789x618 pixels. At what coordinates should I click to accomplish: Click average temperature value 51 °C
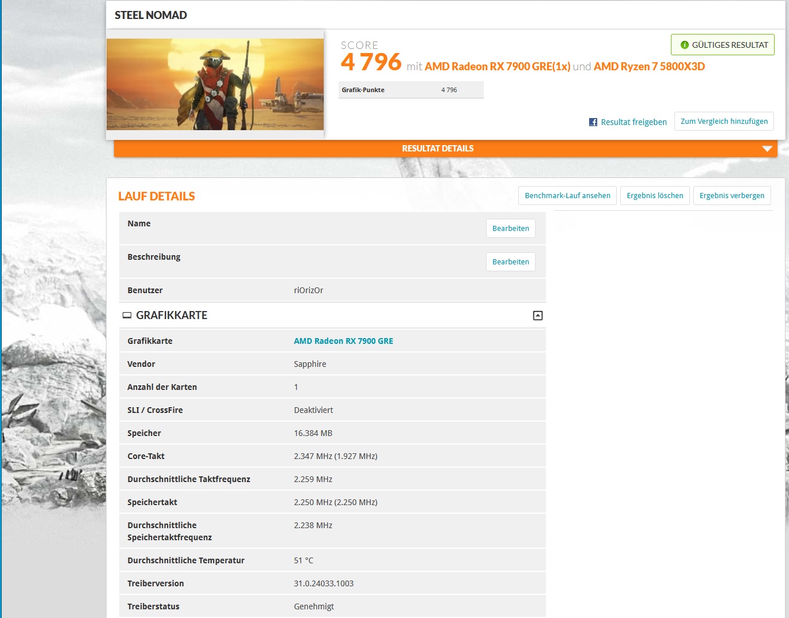[304, 560]
